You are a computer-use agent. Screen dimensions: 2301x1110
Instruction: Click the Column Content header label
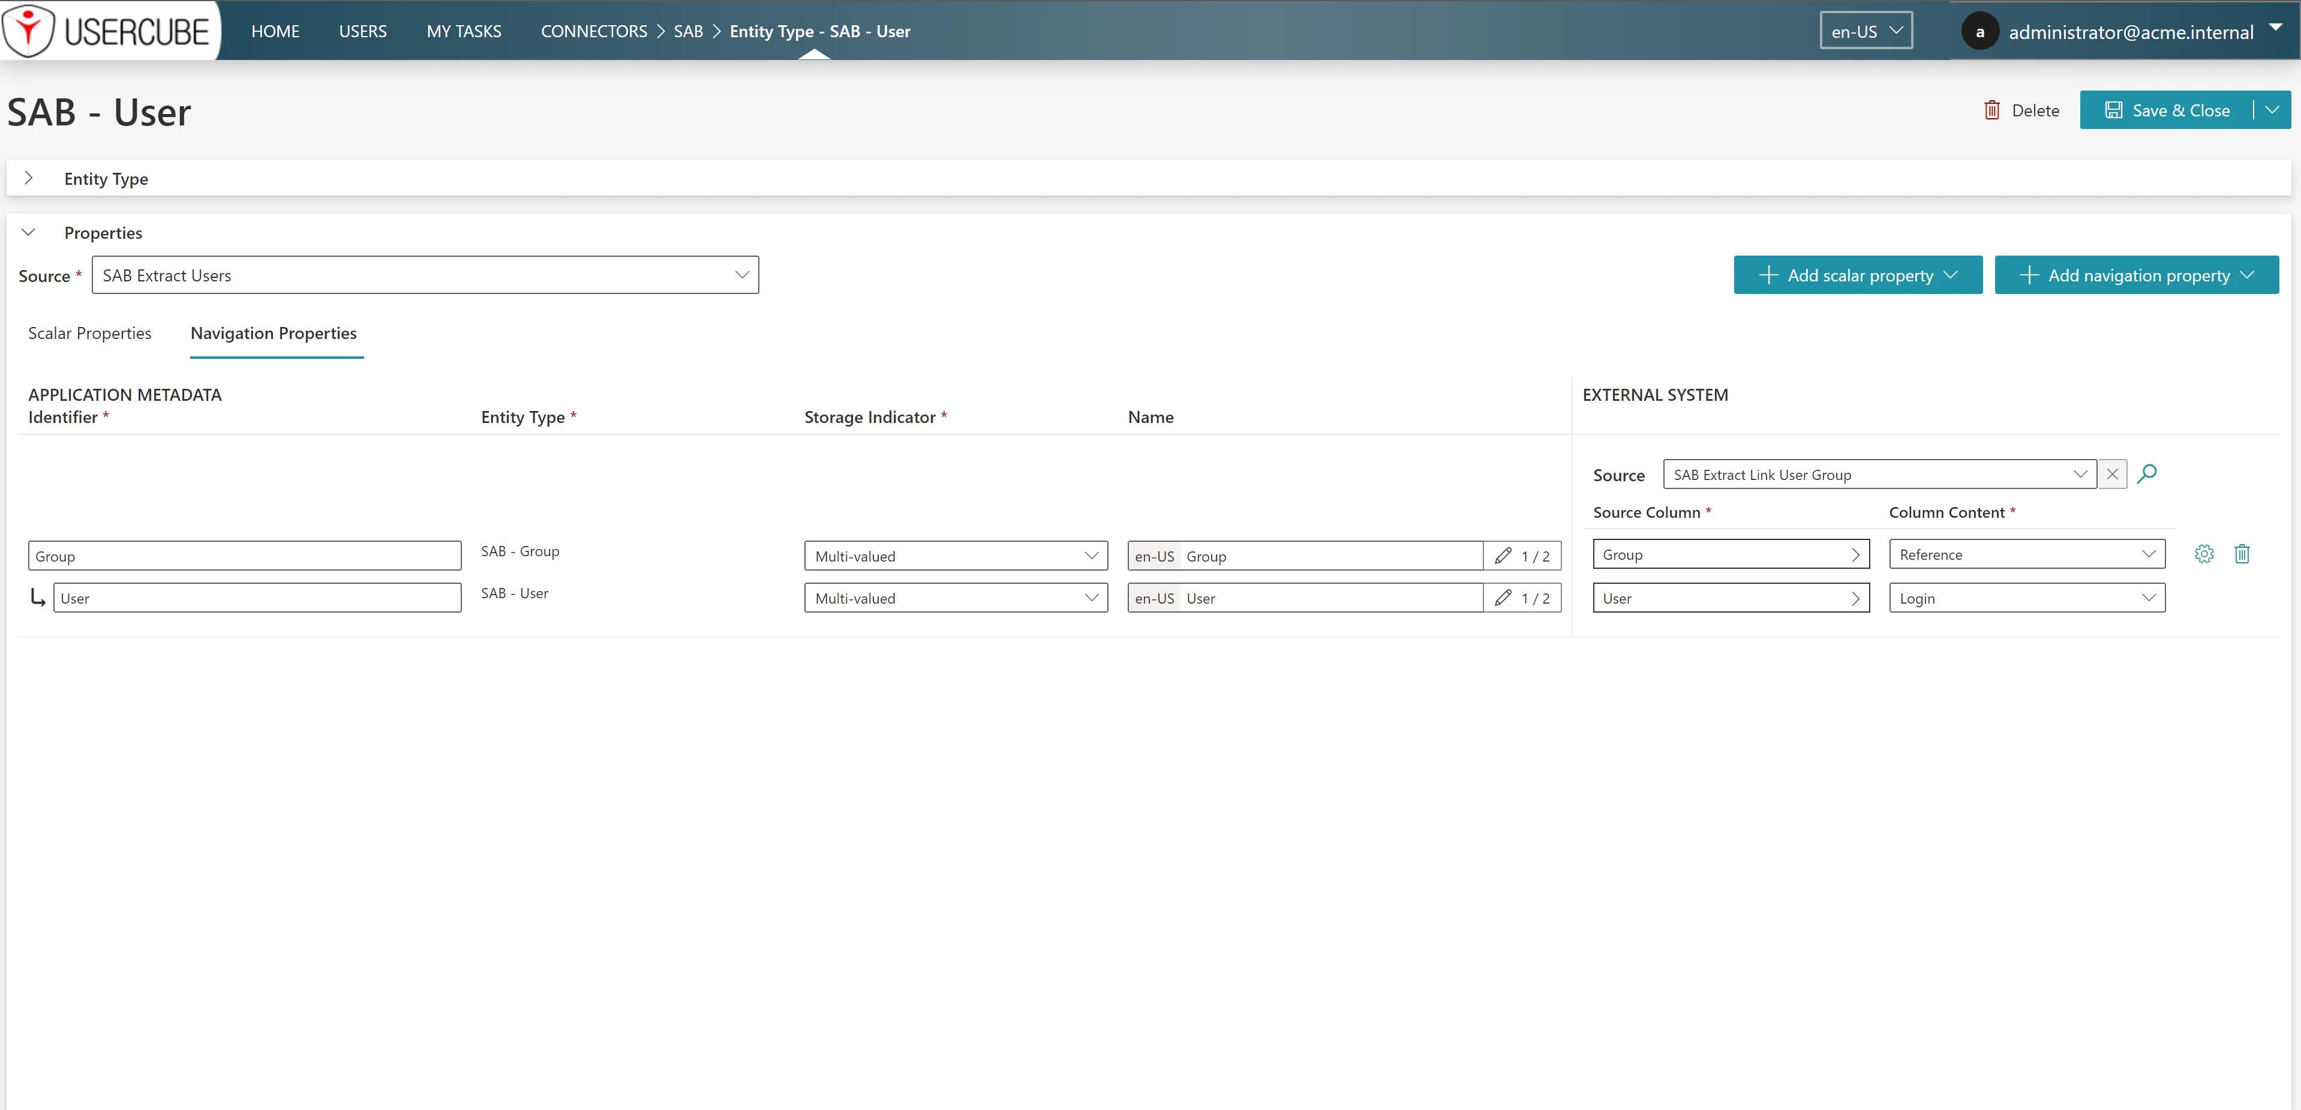coord(1952,512)
